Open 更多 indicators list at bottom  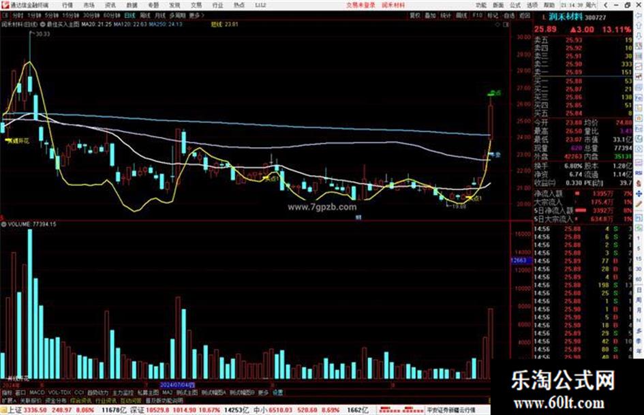click(x=263, y=393)
